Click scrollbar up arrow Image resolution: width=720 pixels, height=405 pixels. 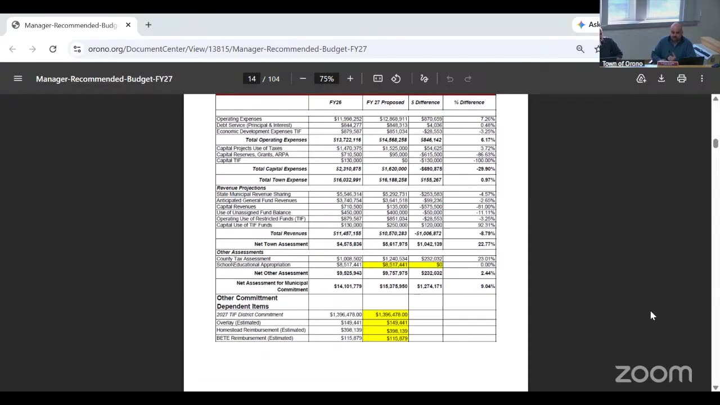point(715,98)
